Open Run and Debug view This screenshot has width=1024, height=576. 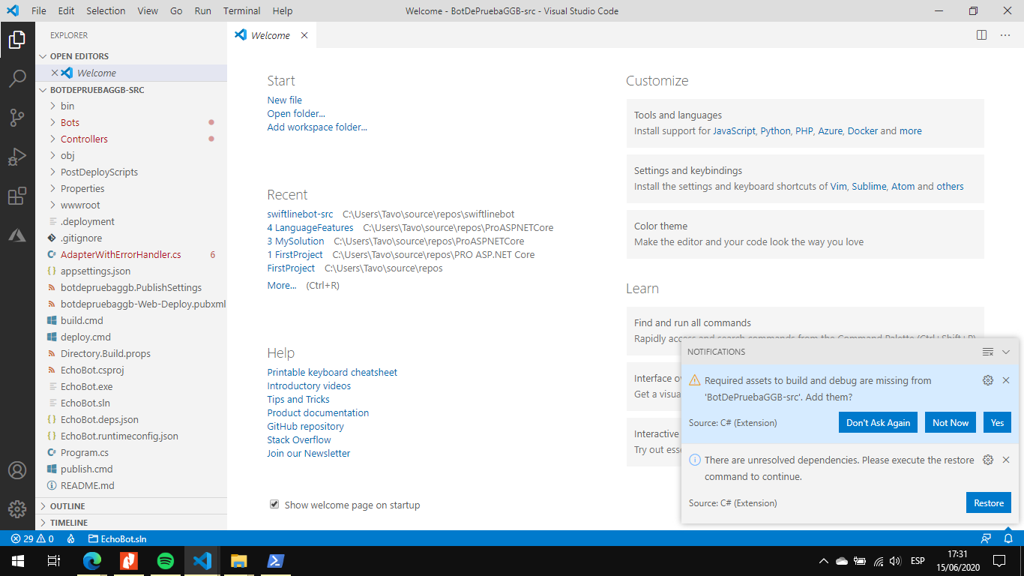(17, 157)
